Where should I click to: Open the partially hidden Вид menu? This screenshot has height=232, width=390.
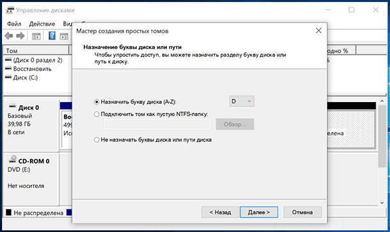pyautogui.click(x=67, y=24)
